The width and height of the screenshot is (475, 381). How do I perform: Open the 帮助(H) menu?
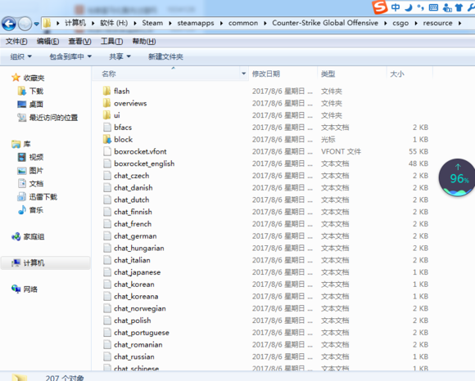144,42
